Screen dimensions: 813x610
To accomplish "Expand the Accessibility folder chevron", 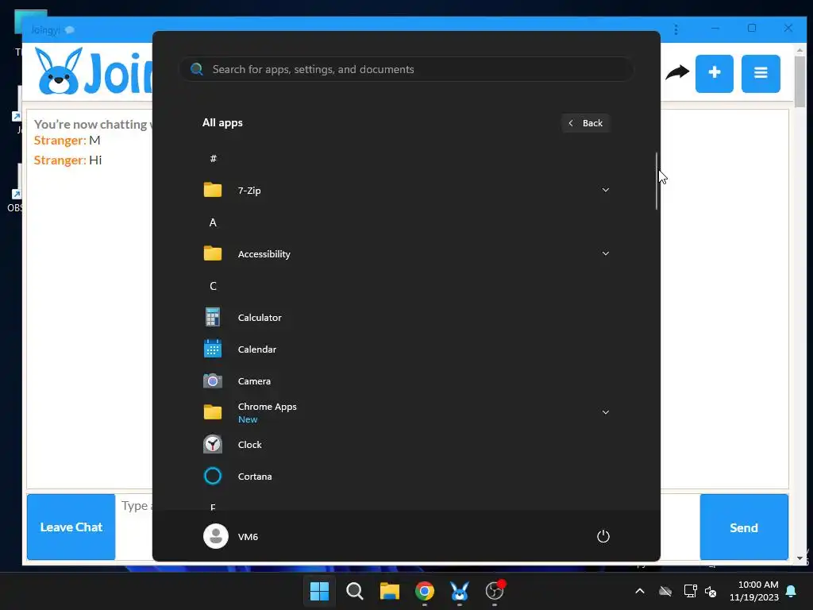I will click(605, 253).
